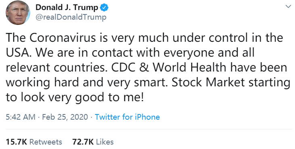
Task: Click the CDC text in the tweet
Action: pyautogui.click(x=123, y=67)
